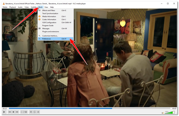Image resolution: width=179 pixels, height=116 pixels.
Task: Open the Media menu
Action: [5, 7]
